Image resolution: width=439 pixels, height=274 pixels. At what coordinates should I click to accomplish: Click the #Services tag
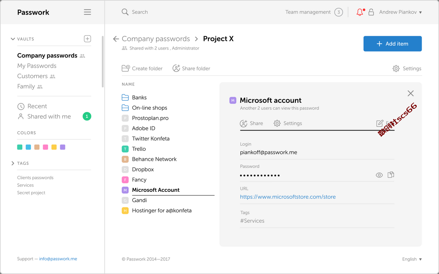(x=252, y=221)
